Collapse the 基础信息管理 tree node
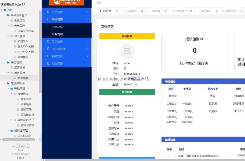Image resolution: width=245 pixels, height=161 pixels. (x=5, y=15)
